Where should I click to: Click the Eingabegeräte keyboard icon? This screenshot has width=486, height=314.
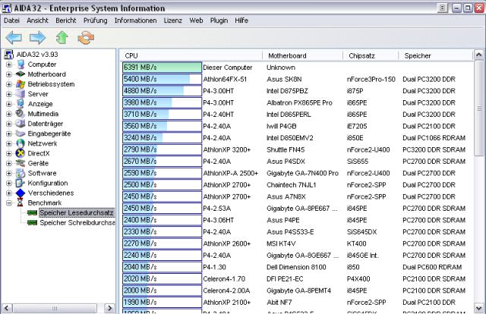pyautogui.click(x=21, y=133)
